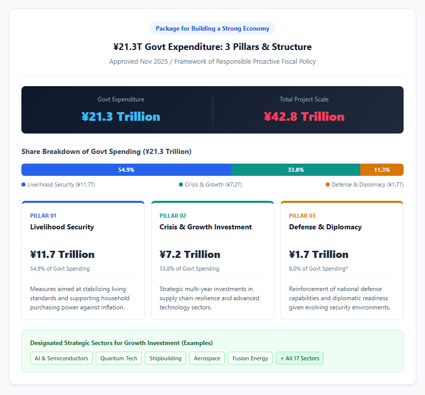Open the Pillar 01 Livelihood Security card
Image resolution: width=425 pixels, height=395 pixels.
coord(83,260)
